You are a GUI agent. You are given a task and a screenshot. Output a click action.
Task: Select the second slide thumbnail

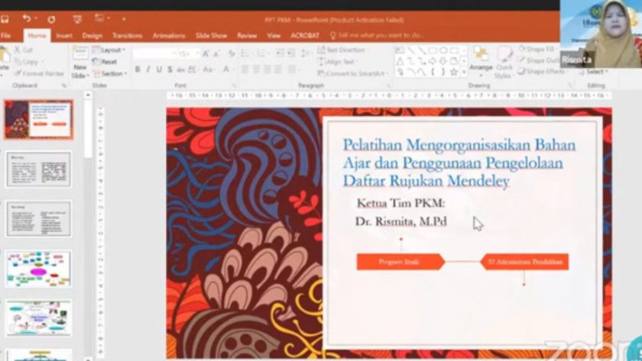(x=38, y=169)
